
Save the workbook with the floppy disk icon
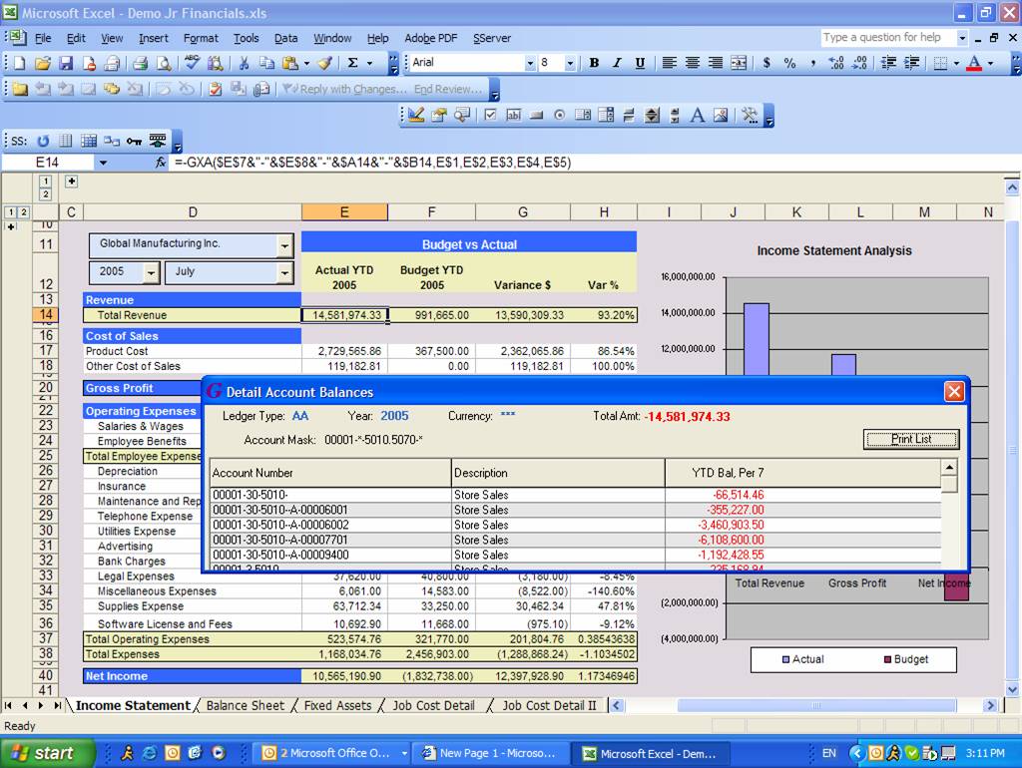pyautogui.click(x=65, y=63)
